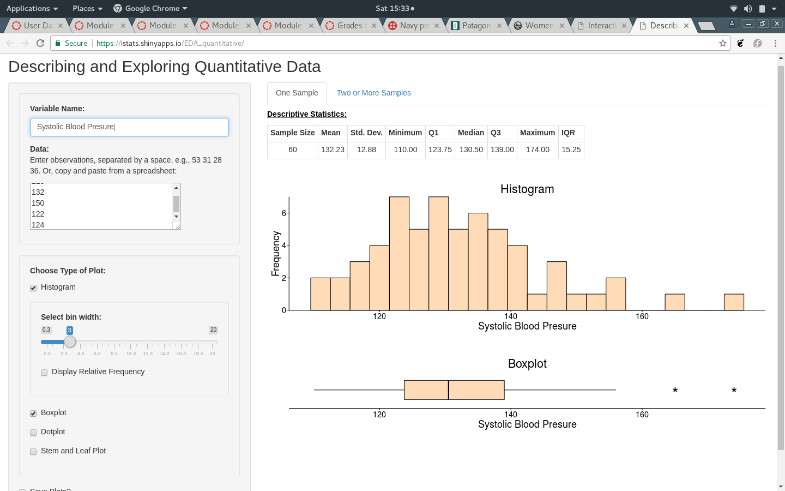
Task: Enable the Dotplot checkbox
Action: (33, 432)
